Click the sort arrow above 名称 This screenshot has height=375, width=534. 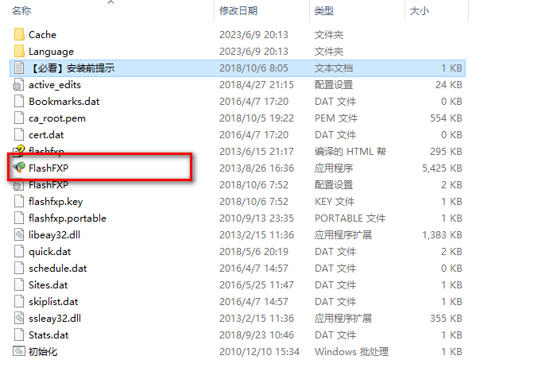110,2
